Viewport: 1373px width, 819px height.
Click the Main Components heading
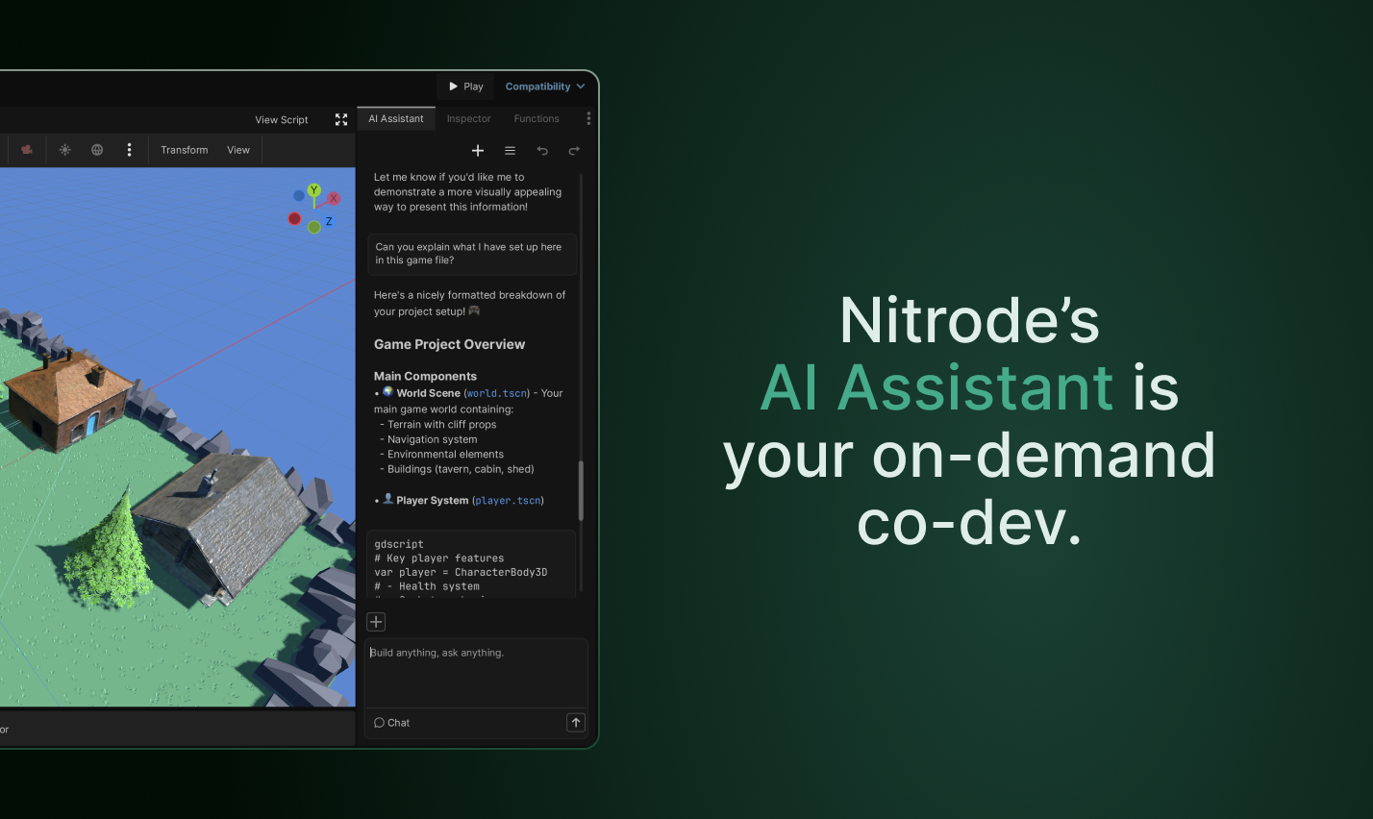click(x=425, y=377)
